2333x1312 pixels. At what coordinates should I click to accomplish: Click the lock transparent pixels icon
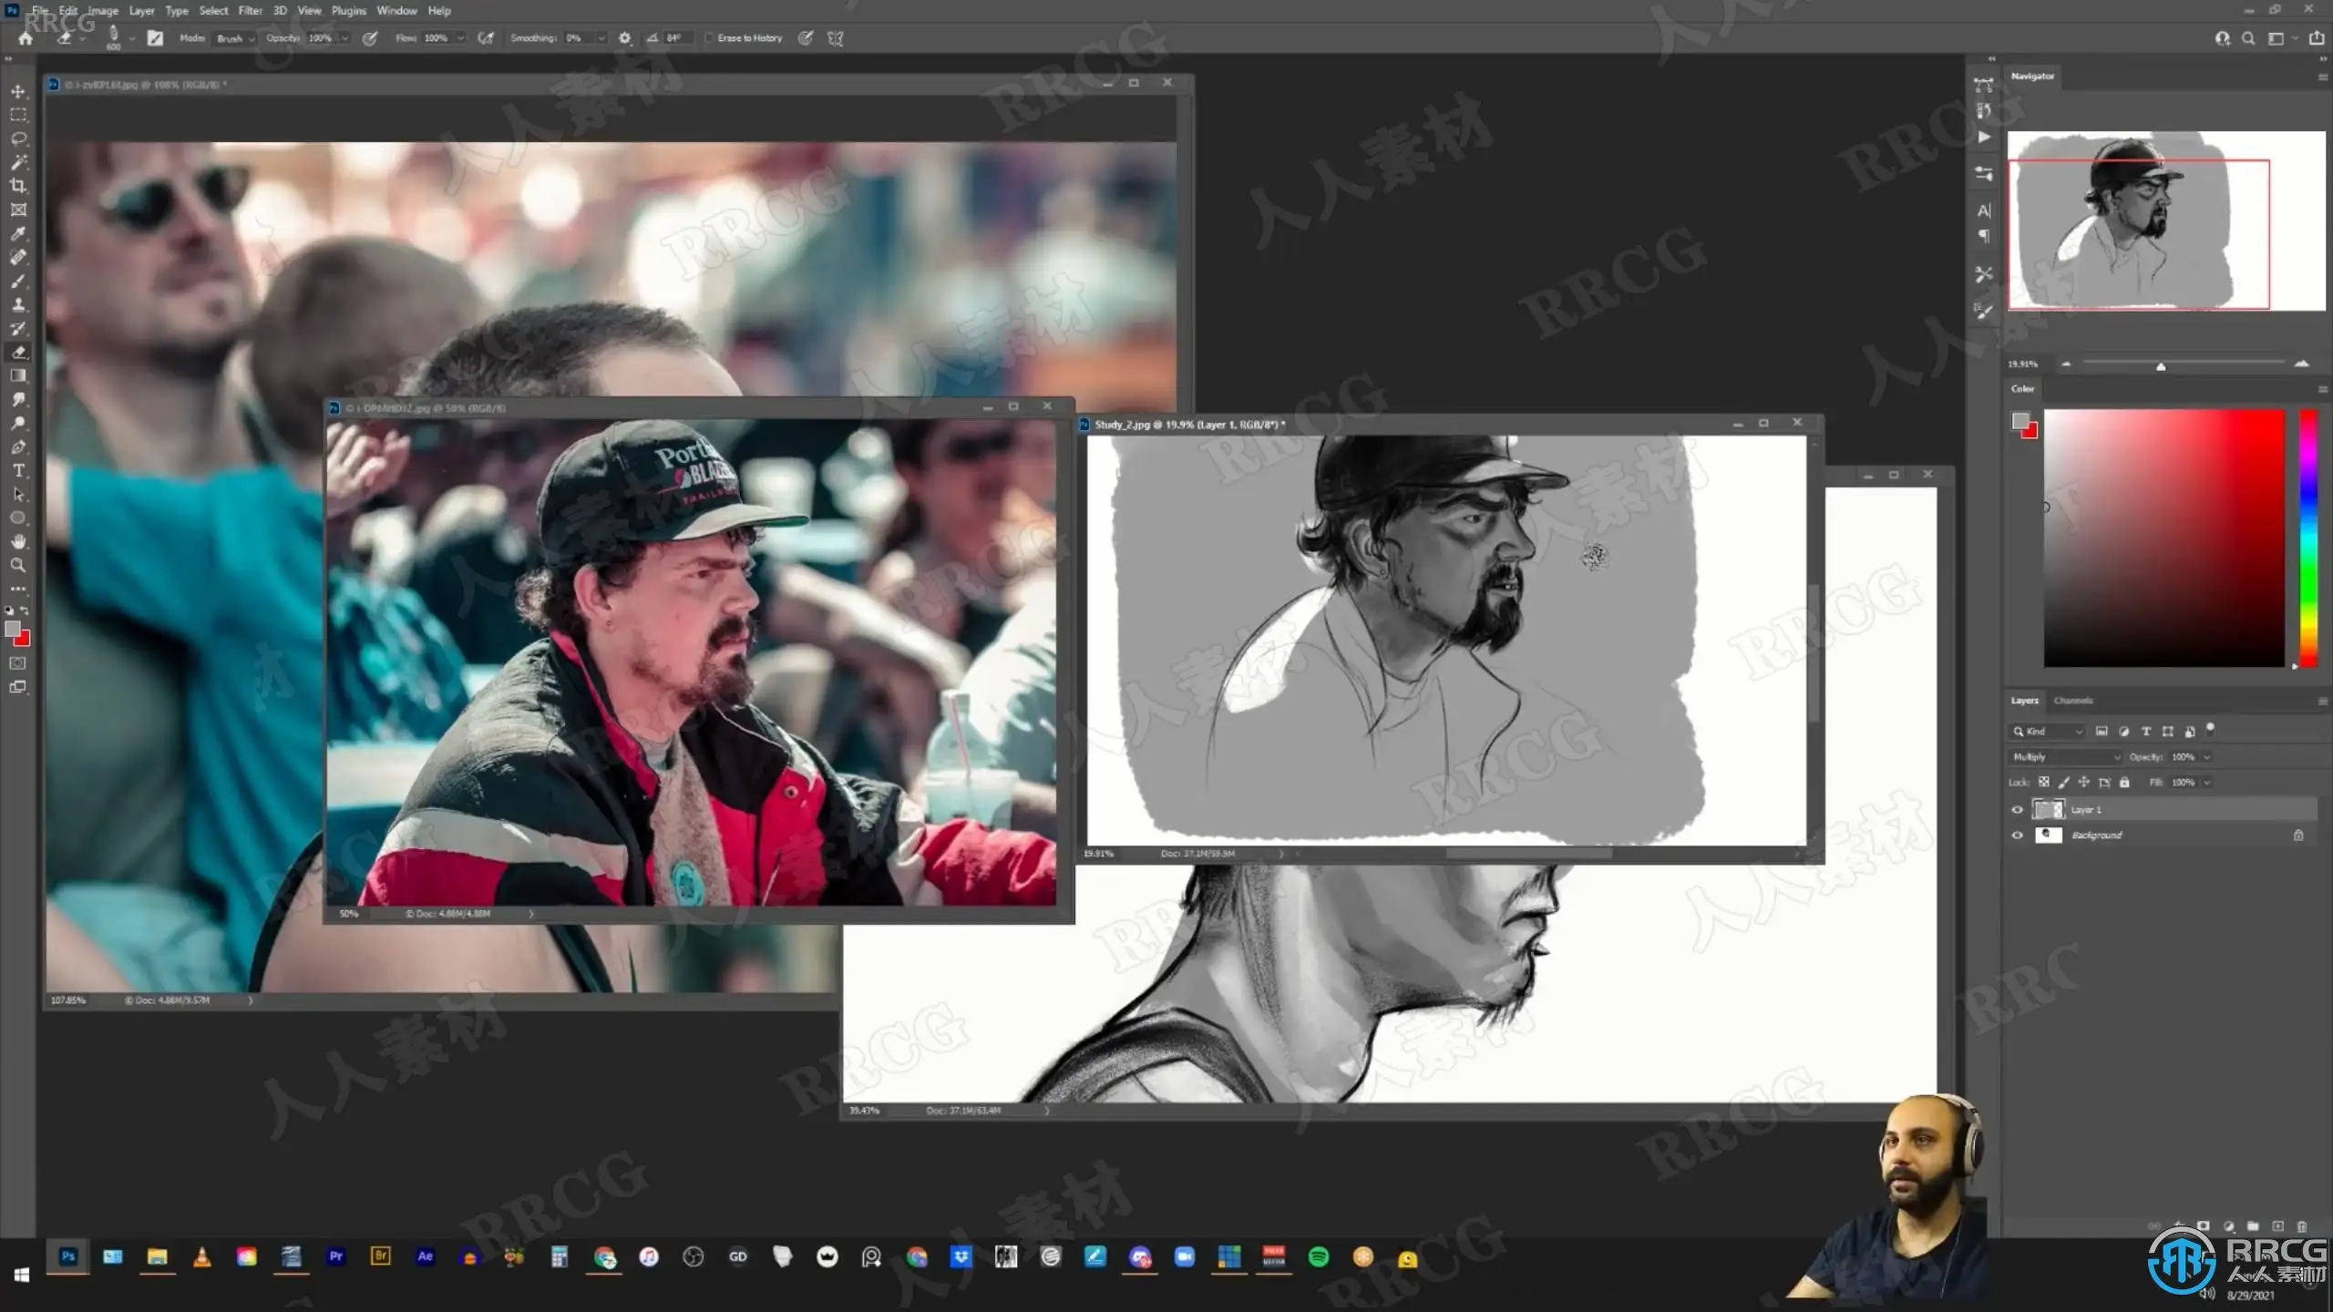(x=2044, y=782)
